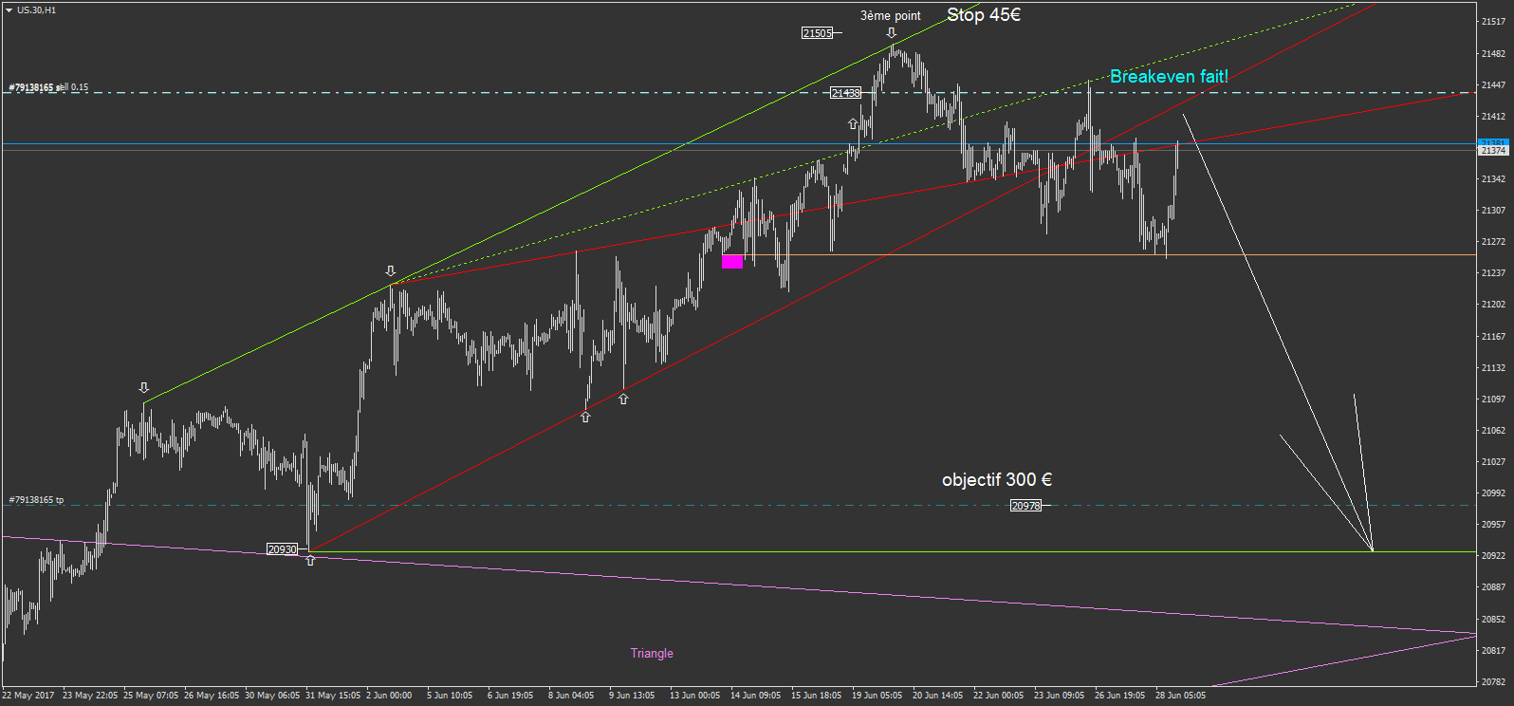Select the 20978 take-profit price label
This screenshot has height=706, width=1514.
point(1025,506)
